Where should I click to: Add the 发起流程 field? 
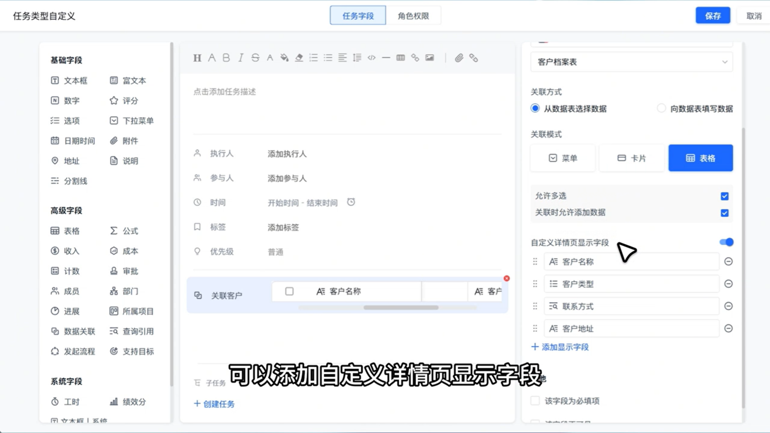[72, 351]
